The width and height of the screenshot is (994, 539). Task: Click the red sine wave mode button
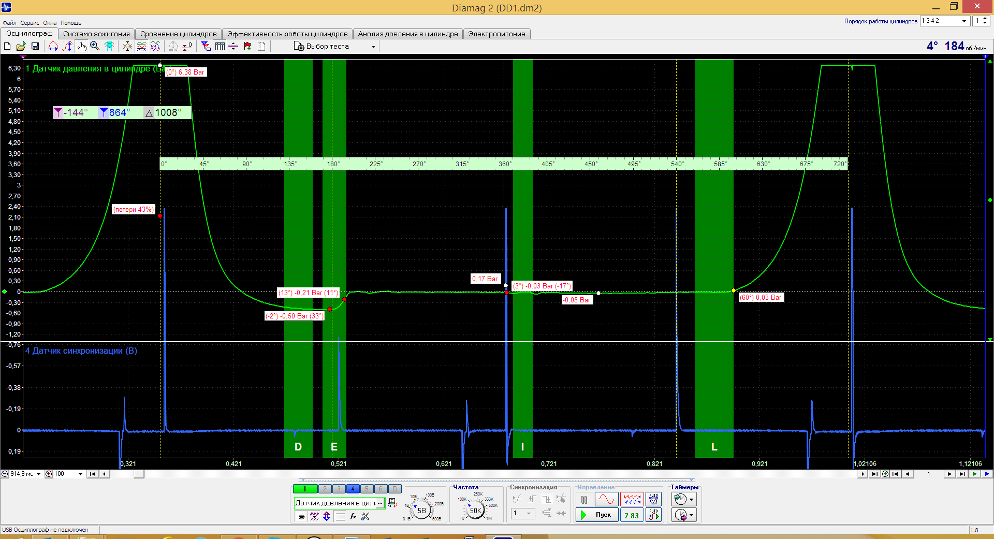tap(606, 500)
